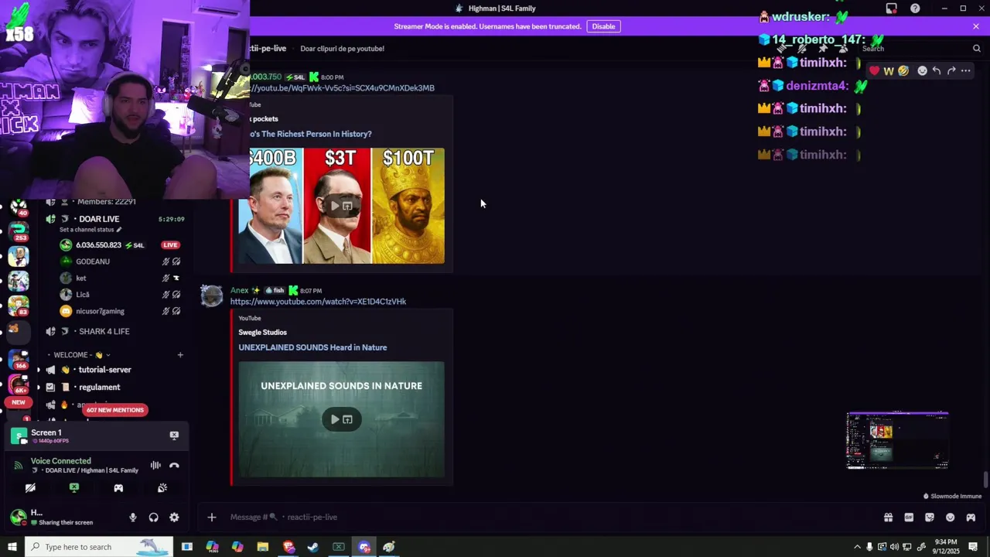Open Steam from the taskbar
Screen dimensions: 990x557
[313, 547]
